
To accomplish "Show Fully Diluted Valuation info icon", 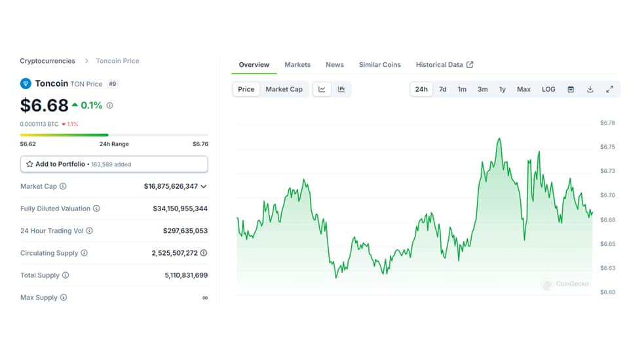I will [x=96, y=208].
